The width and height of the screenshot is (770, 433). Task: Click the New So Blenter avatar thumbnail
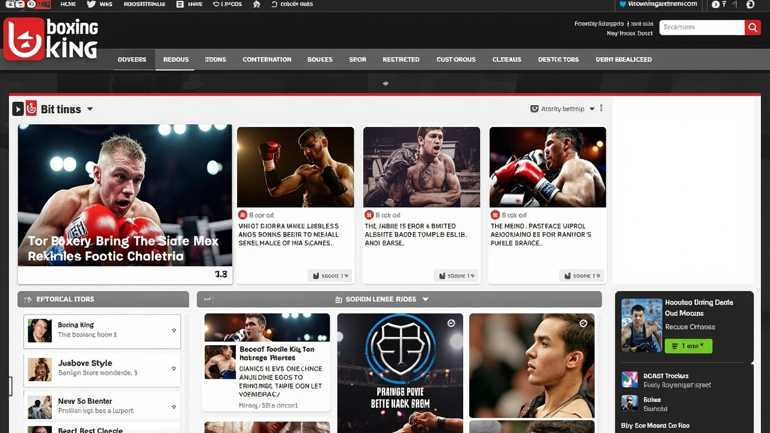(40, 407)
